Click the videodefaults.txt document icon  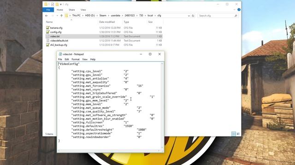[47, 41]
